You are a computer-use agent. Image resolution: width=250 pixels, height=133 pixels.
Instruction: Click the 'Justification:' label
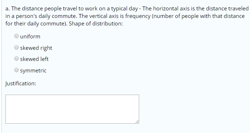click(x=20, y=84)
